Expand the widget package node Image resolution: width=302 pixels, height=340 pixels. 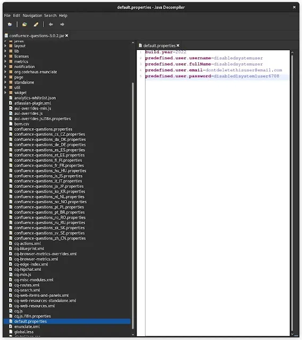pos(5,93)
